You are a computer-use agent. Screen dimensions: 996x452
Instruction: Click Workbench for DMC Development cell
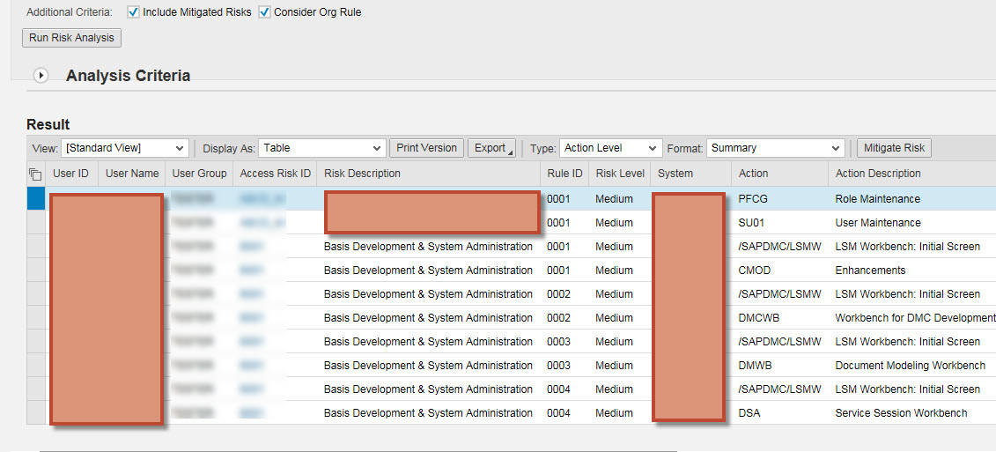click(912, 318)
